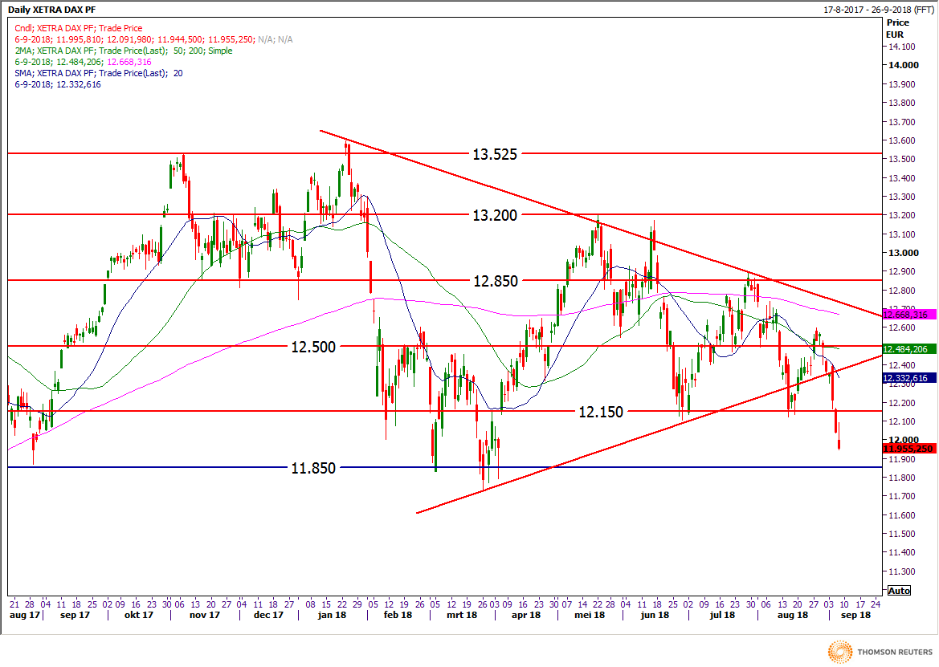Select the 11.850 support level label

(313, 468)
